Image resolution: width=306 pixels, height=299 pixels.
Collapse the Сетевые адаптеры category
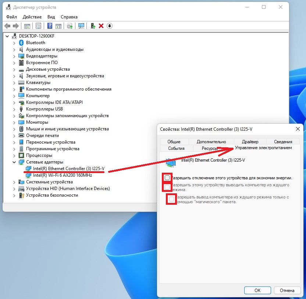click(x=14, y=162)
